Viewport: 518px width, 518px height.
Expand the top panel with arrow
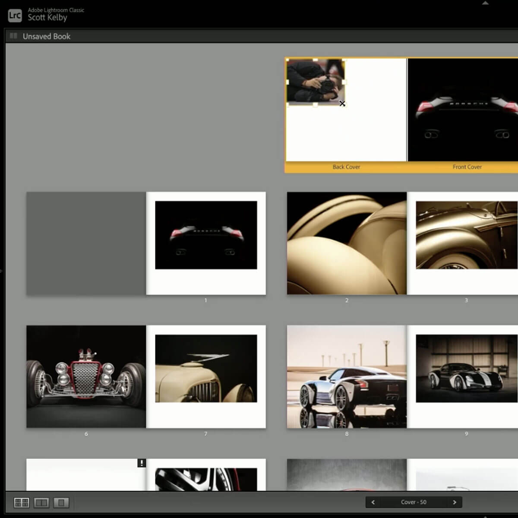tap(485, 3)
